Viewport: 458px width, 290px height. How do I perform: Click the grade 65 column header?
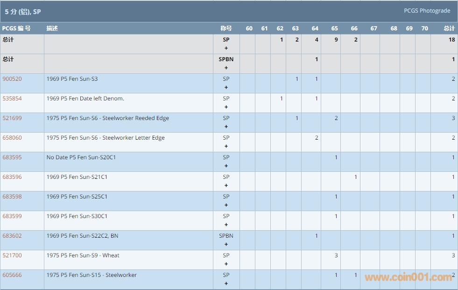334,28
